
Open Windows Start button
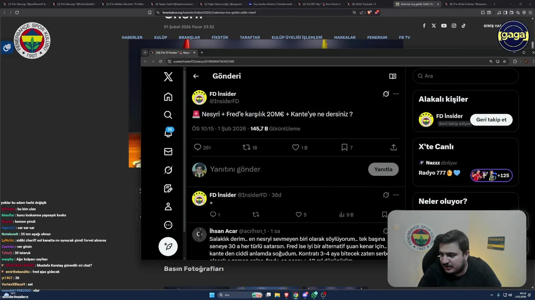212,295
